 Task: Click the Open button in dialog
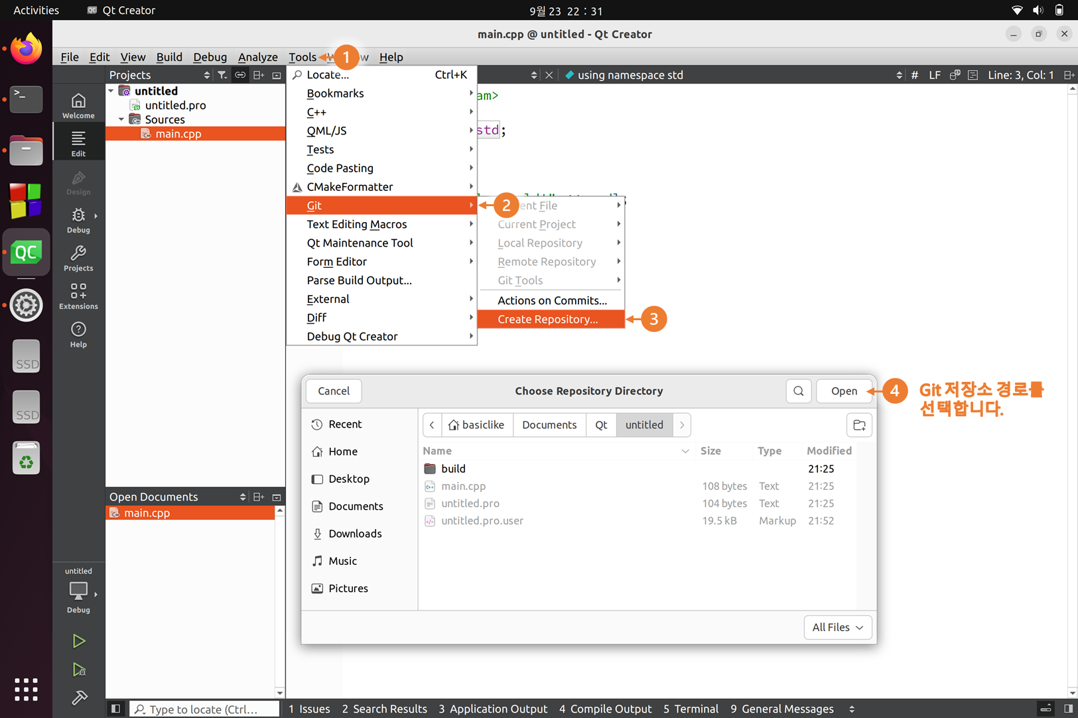pyautogui.click(x=844, y=391)
